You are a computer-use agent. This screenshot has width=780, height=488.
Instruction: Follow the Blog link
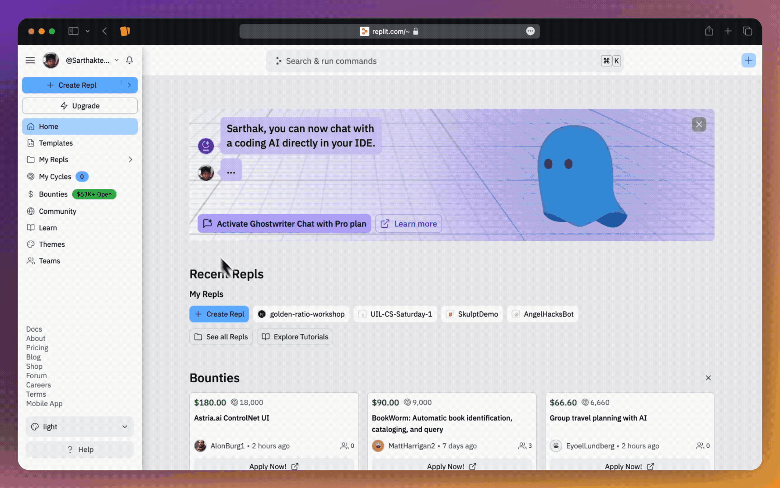[33, 357]
